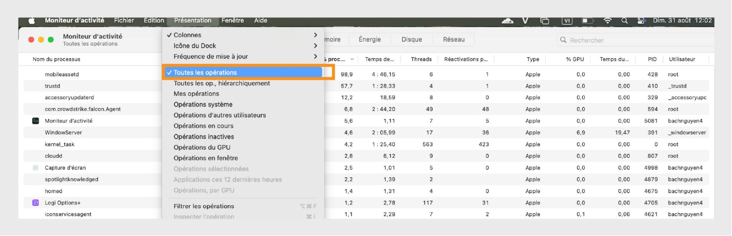732x236 pixels.
Task: Open the window manager icon in menu bar
Action: (545, 21)
